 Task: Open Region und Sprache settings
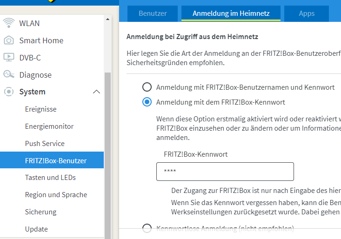[56, 195]
